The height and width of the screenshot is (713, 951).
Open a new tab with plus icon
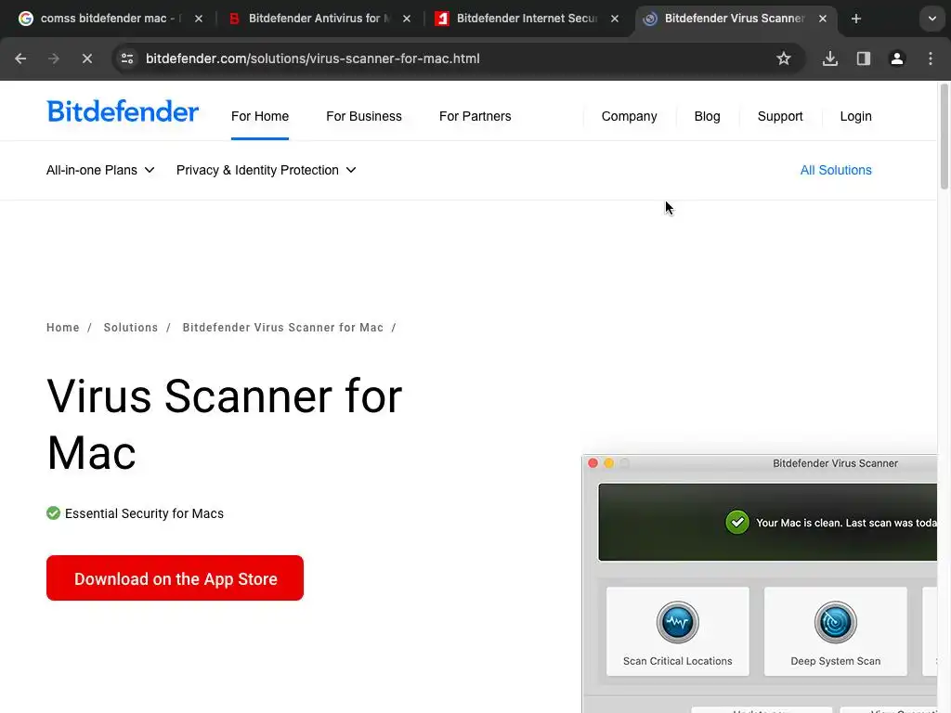tap(856, 19)
